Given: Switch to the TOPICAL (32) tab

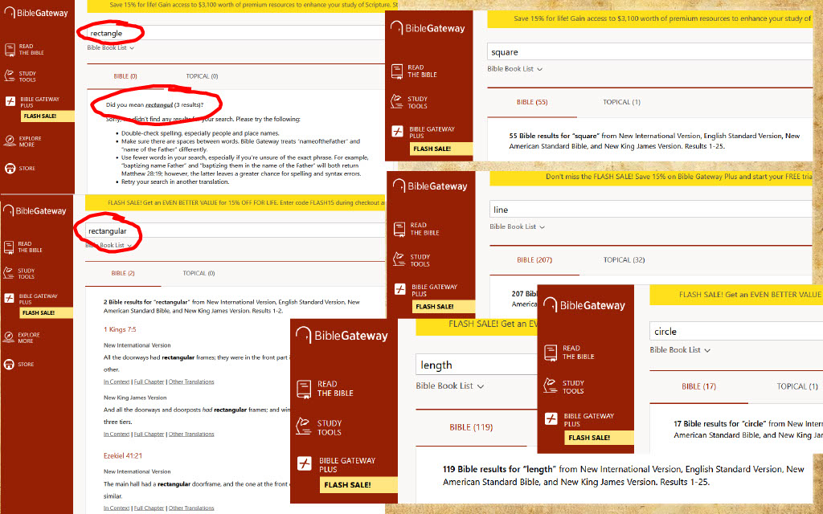Looking at the screenshot, I should click(x=624, y=260).
